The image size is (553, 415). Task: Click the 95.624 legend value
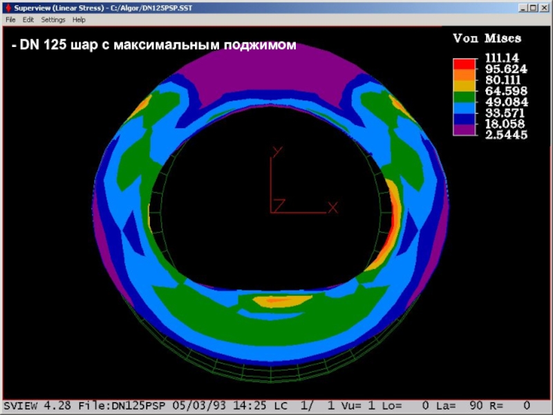pyautogui.click(x=506, y=68)
